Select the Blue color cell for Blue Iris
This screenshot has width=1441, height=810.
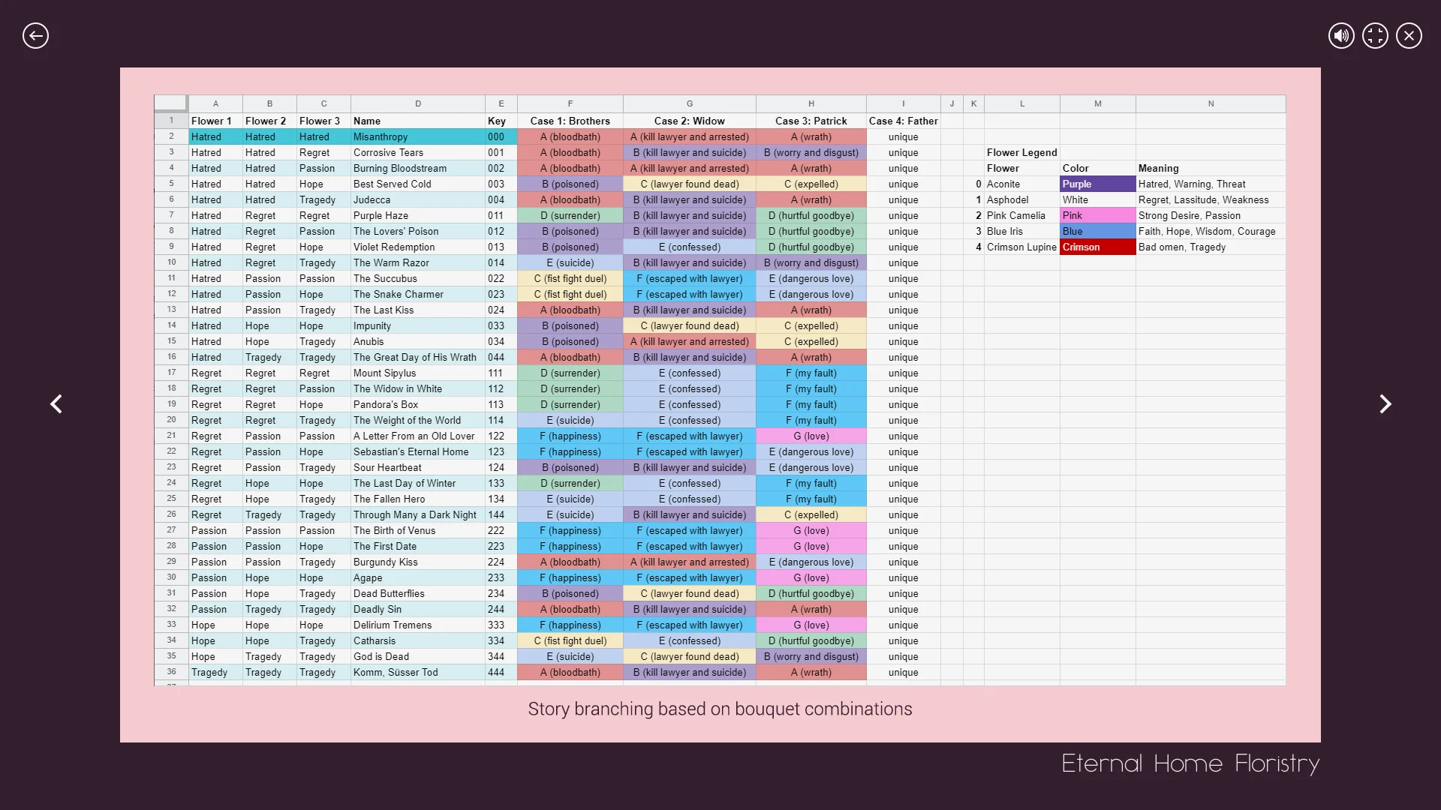[x=1097, y=231]
